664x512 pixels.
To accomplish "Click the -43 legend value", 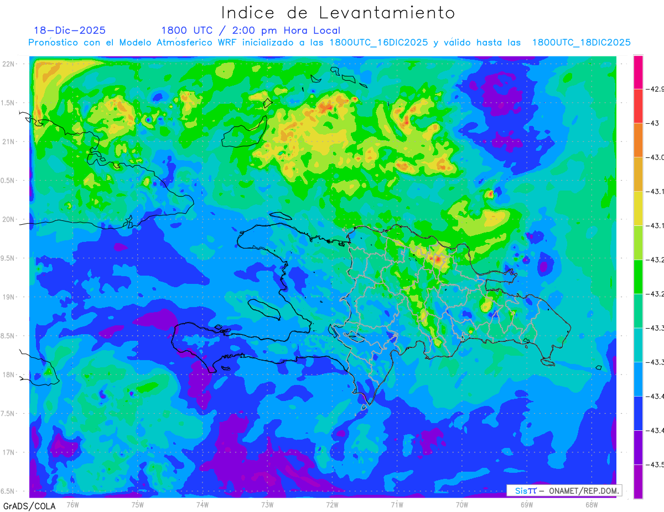I will pos(653,123).
